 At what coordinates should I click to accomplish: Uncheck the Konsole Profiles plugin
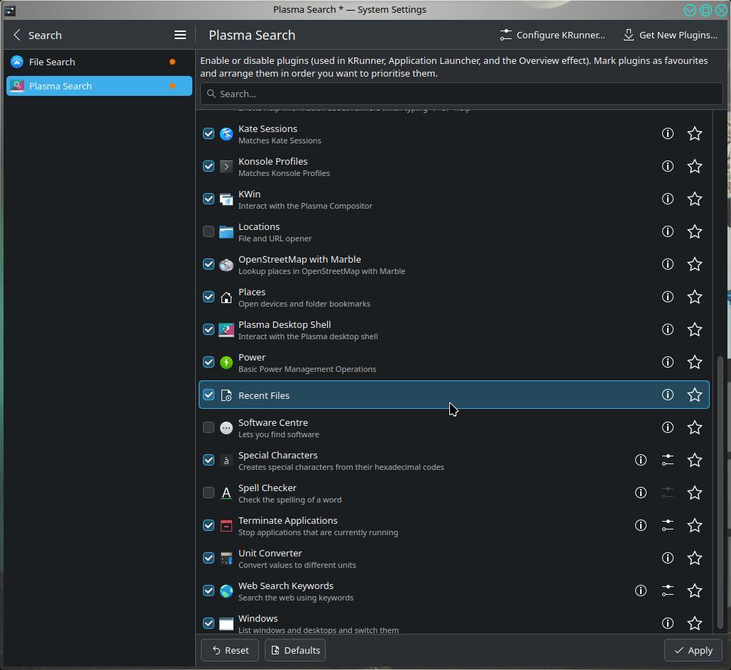pyautogui.click(x=209, y=167)
